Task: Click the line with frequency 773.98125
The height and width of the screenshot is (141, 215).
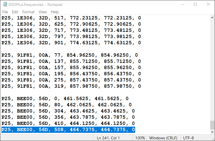Action: pyautogui.click(x=71, y=36)
